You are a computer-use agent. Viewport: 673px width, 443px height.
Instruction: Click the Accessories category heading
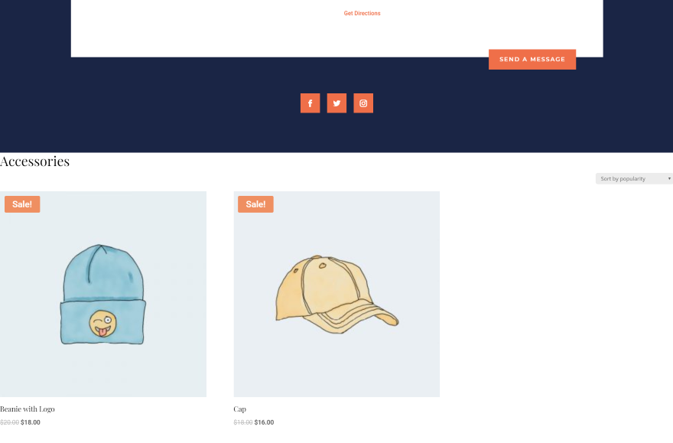(x=34, y=161)
